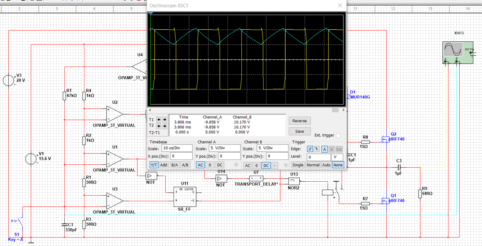Move cursor T2 left with its arrow

click(x=159, y=126)
